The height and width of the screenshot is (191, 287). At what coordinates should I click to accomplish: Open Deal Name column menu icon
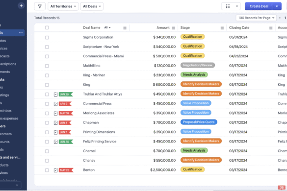[x=125, y=28]
